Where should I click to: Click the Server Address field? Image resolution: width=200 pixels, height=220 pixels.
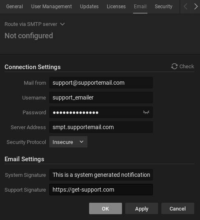101,127
